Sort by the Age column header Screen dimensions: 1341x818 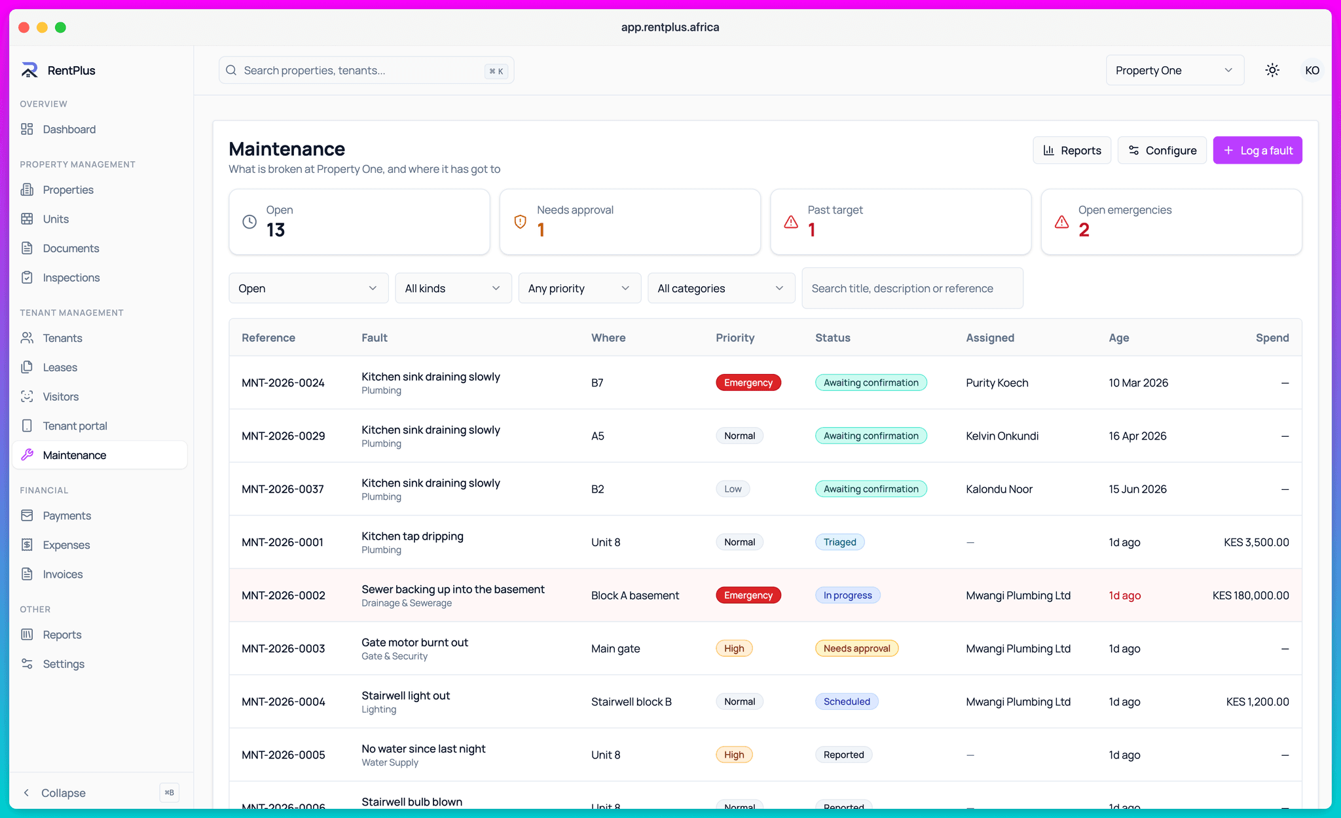(x=1118, y=337)
